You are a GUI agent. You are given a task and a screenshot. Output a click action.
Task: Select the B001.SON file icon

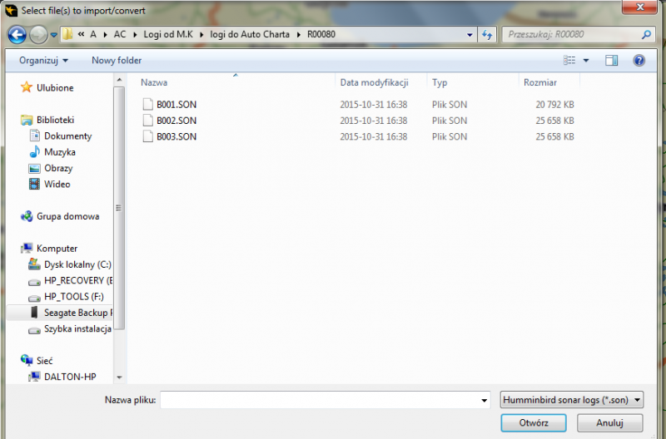click(x=148, y=104)
